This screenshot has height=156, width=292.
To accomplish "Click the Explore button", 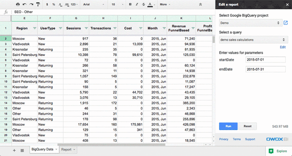I will coord(279,151).
